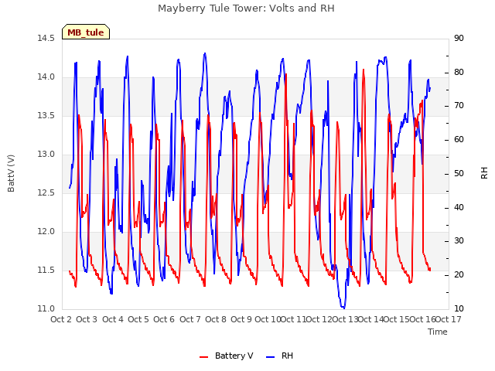Click the 50 right axis tick label
The image size is (495, 371).
[x=459, y=173]
